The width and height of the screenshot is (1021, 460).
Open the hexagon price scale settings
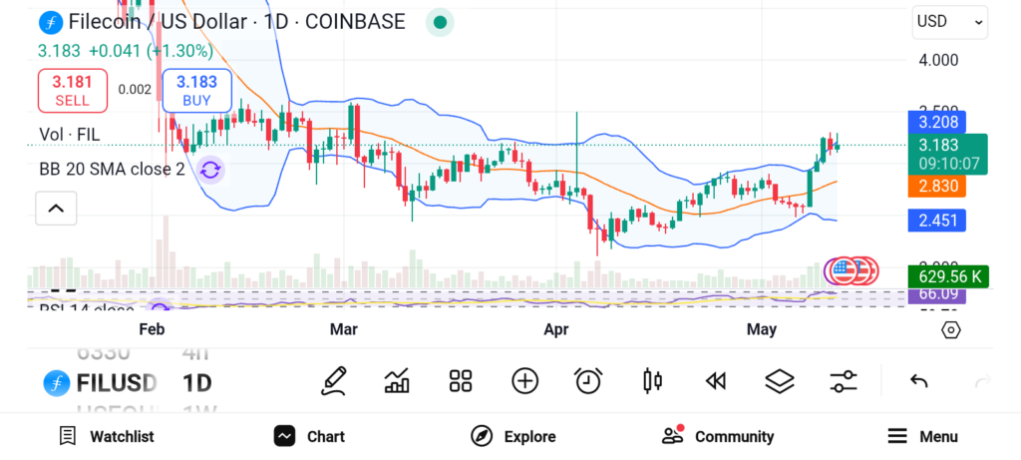[x=950, y=330]
